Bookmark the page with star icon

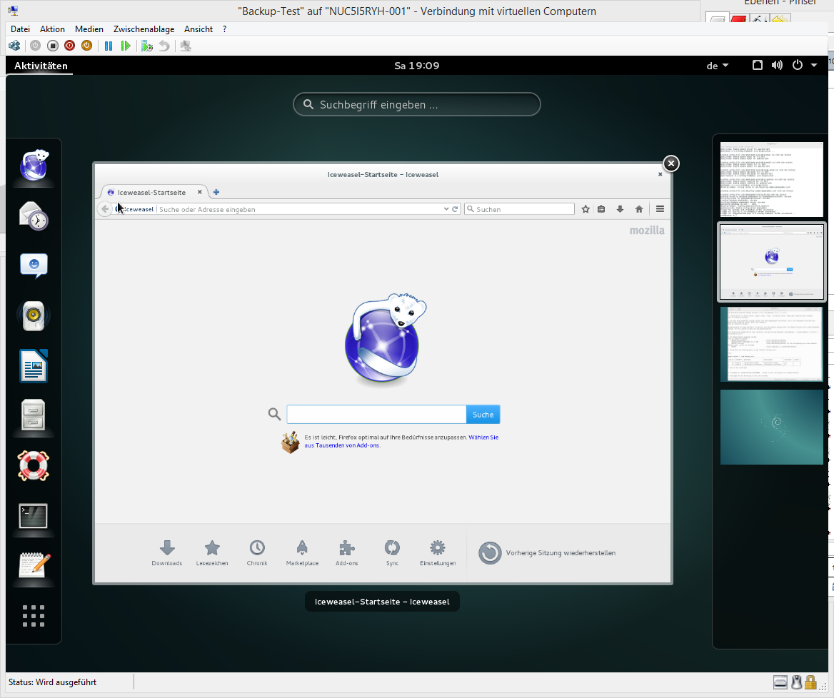[x=586, y=209]
